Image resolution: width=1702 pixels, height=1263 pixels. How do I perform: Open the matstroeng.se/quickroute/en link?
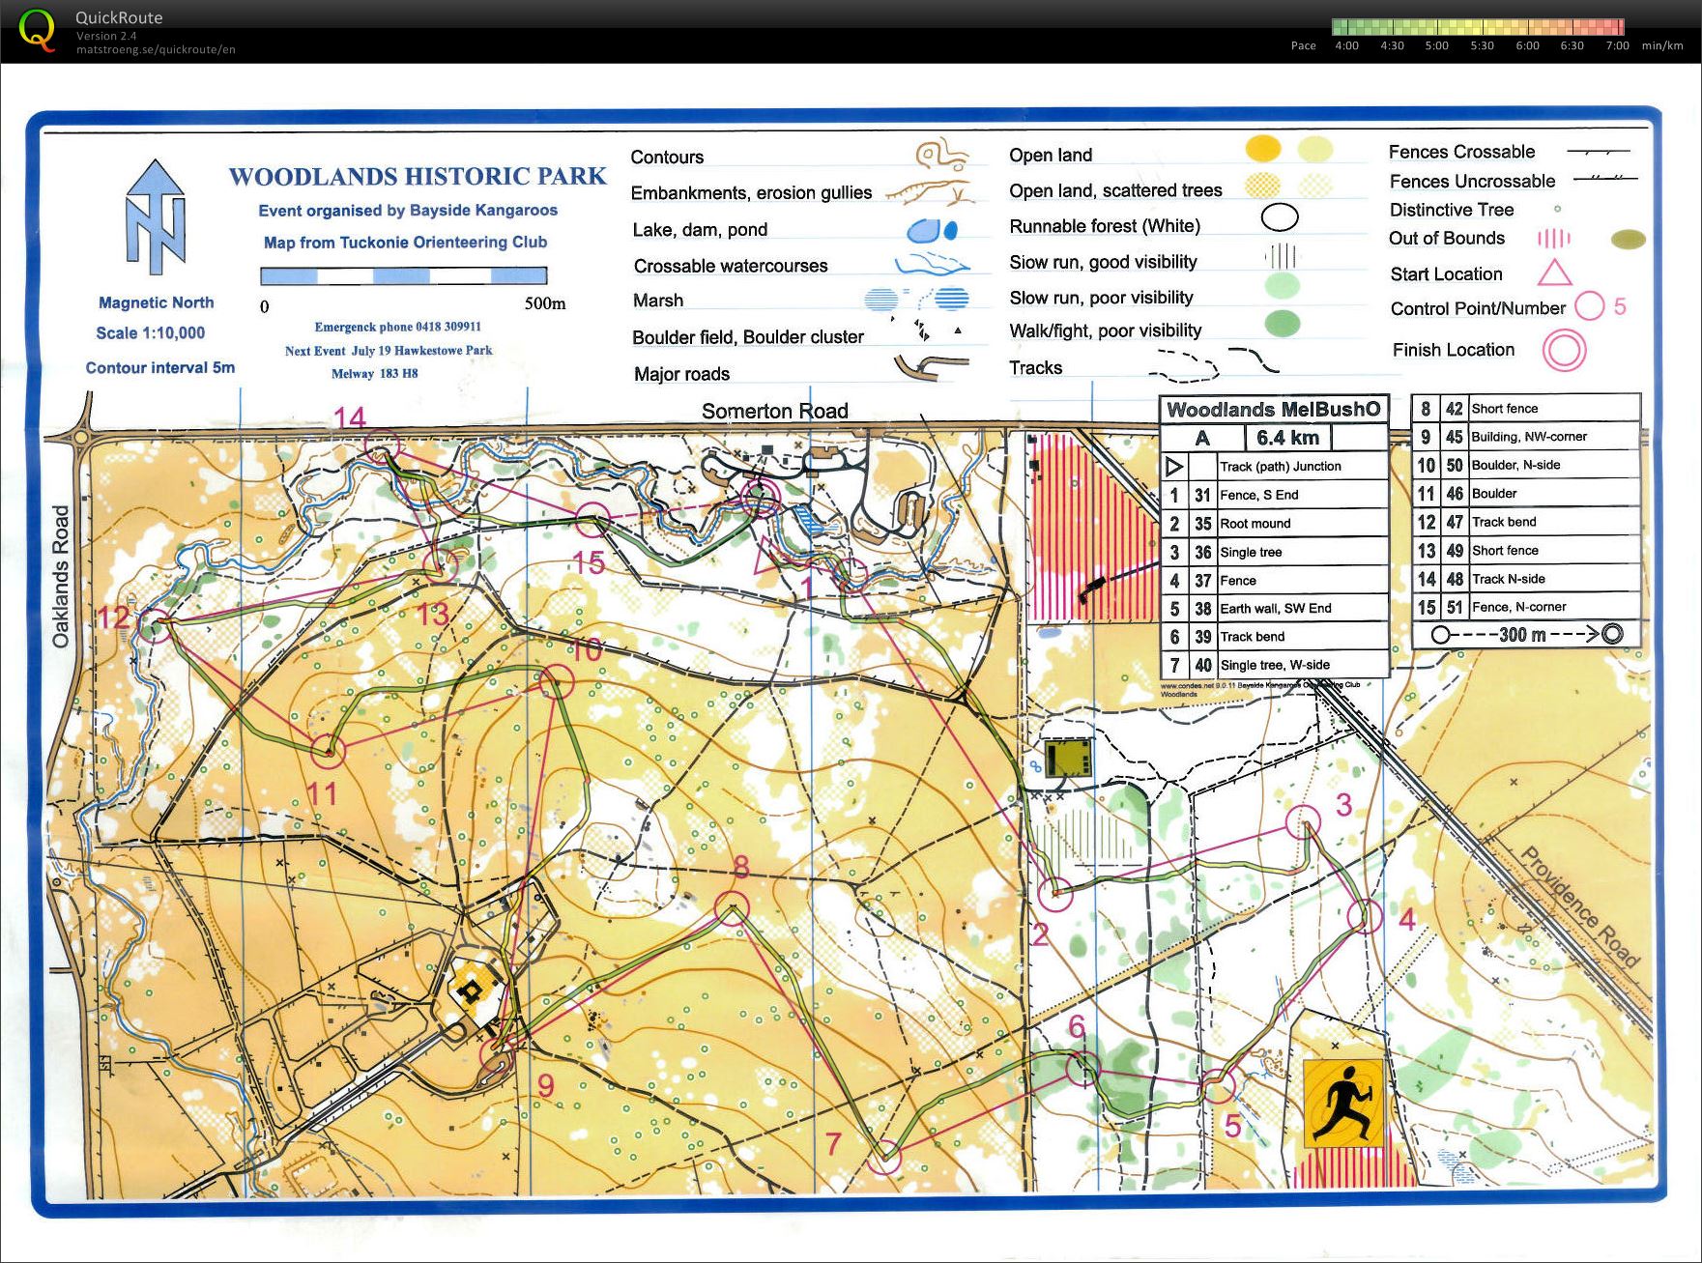click(156, 49)
